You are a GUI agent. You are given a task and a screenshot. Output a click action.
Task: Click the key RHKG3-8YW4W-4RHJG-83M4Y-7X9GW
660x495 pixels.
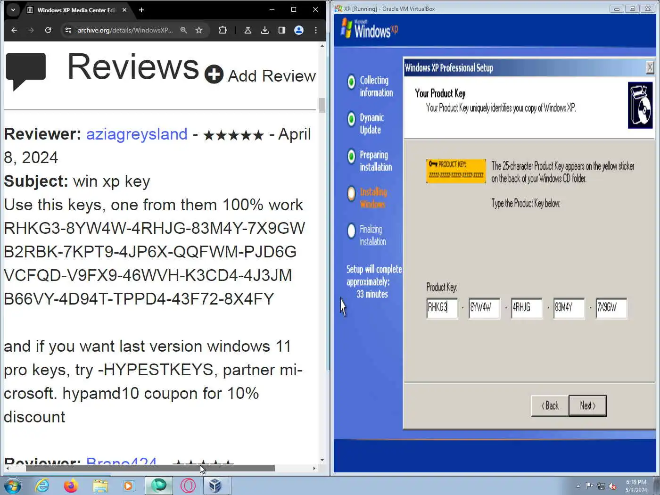pos(155,229)
